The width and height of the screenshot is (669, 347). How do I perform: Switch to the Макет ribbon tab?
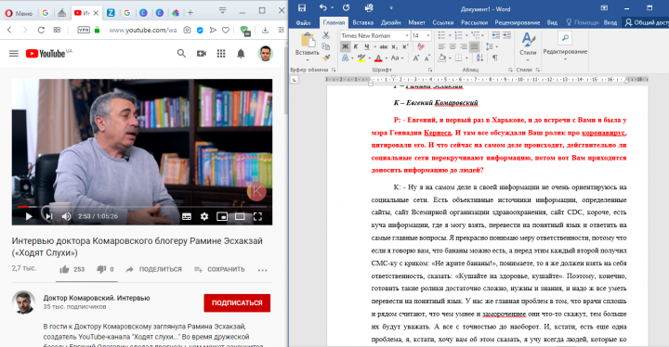pos(416,22)
